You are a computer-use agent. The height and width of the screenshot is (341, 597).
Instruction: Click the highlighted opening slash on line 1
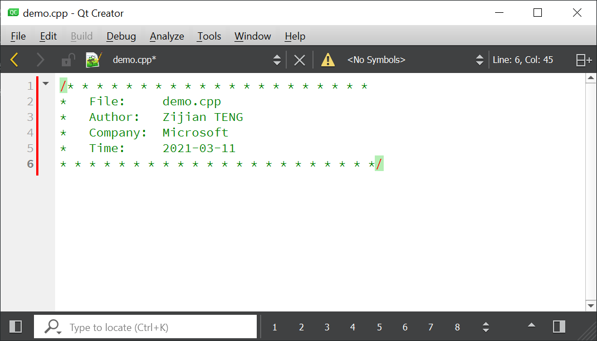tap(63, 86)
